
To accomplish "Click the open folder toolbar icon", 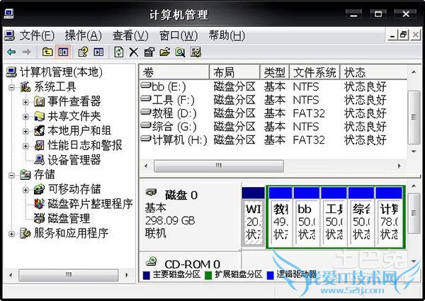I will click(x=164, y=52).
